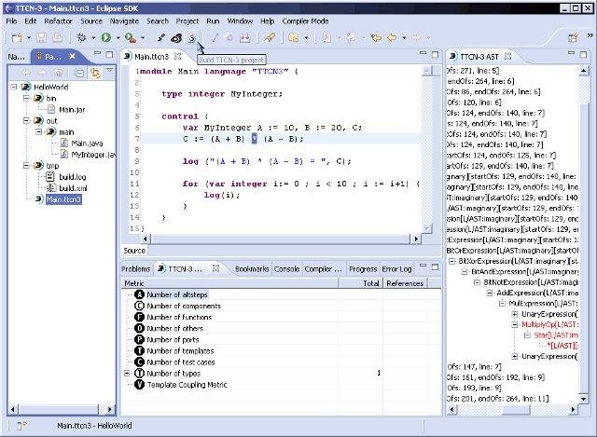Click the New wizard toolbar icon
Image resolution: width=597 pixels, height=437 pixels.
[x=17, y=37]
